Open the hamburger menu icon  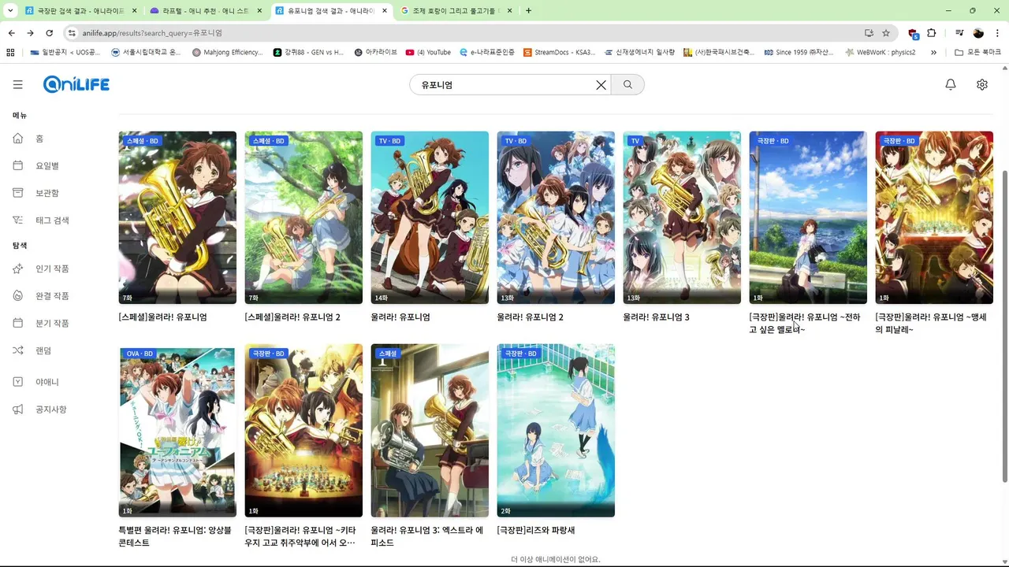[x=17, y=84]
